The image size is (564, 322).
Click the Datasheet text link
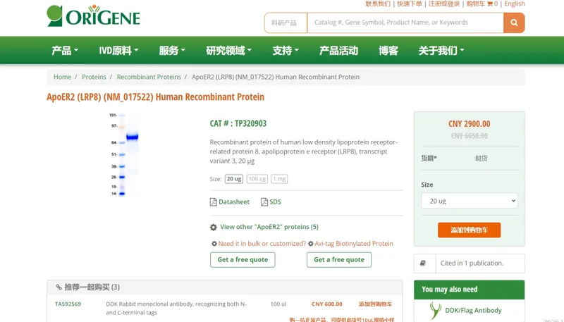click(x=234, y=202)
